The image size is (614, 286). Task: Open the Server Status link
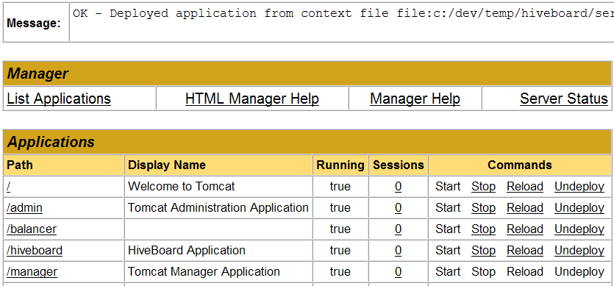click(x=564, y=99)
